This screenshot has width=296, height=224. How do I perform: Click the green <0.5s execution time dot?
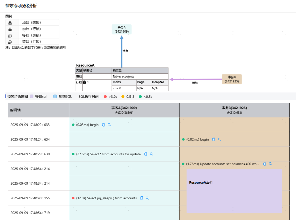pyautogui.click(x=140, y=97)
